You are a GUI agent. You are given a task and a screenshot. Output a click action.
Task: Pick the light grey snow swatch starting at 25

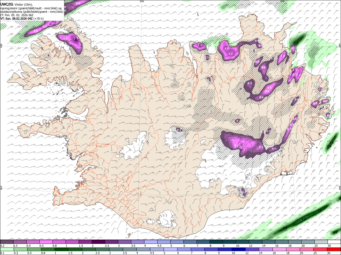pos(321,242)
